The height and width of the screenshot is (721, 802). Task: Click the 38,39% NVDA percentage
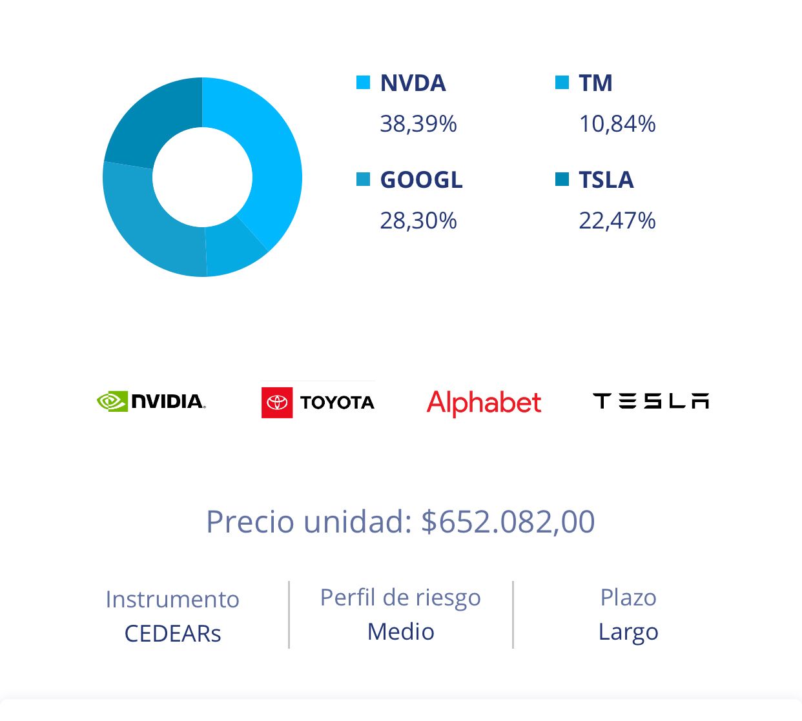click(x=418, y=123)
